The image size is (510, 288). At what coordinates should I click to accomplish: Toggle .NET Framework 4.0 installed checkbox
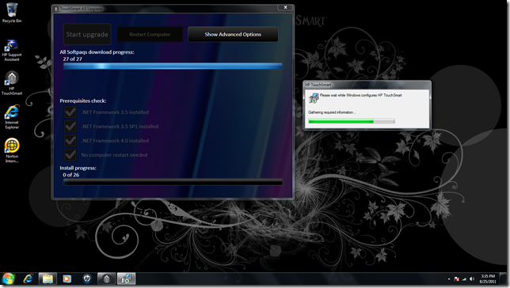pos(70,141)
